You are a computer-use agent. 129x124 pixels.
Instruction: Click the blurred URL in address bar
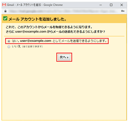tap(62, 11)
